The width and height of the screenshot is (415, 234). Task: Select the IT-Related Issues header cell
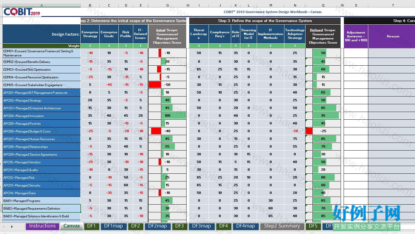(x=140, y=34)
